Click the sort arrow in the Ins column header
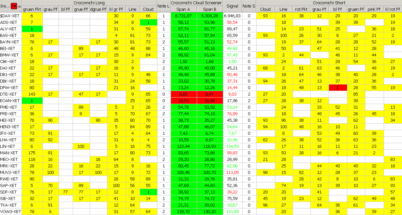This screenshot has width=402, height=215. tap(19, 6)
